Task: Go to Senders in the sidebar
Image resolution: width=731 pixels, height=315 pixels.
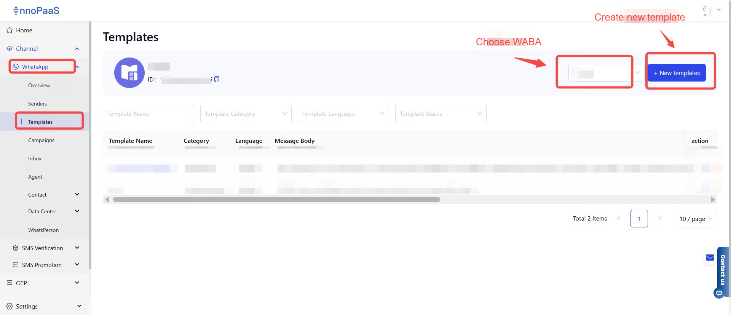Action: pos(37,104)
